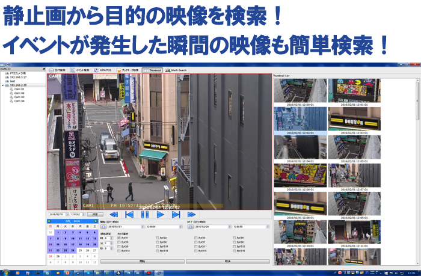Click the 開始 start search button
The width and height of the screenshot is (421, 276).
click(143, 261)
